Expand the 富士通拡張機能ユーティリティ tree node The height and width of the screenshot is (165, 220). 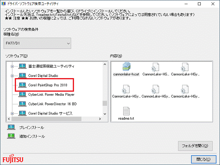point(12,66)
